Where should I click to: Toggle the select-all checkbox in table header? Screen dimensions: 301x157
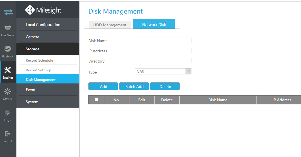[x=96, y=100]
